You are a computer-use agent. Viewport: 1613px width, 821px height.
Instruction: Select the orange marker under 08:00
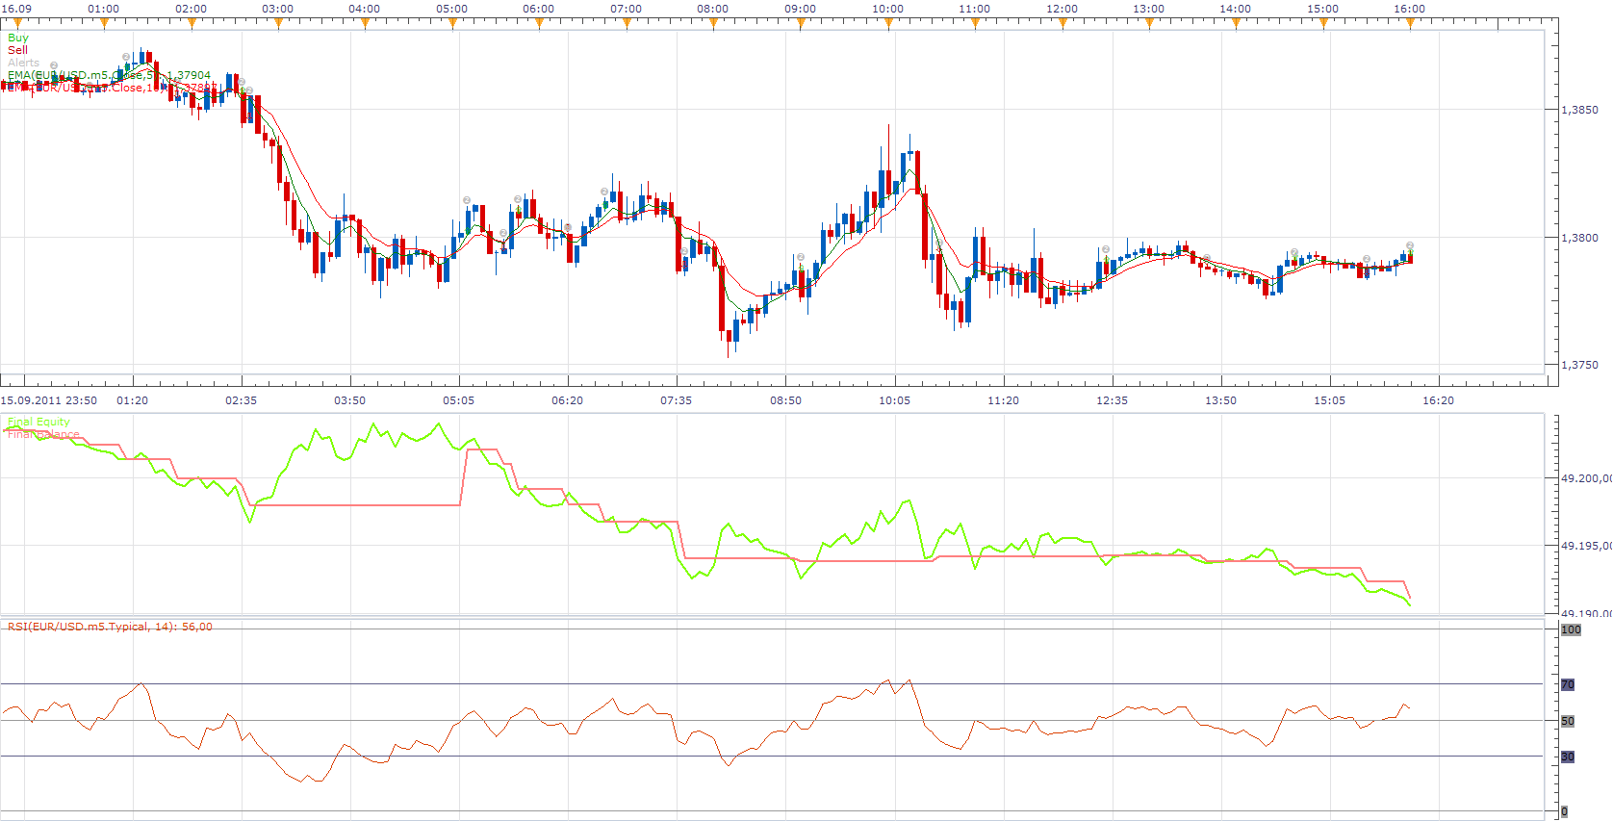[x=713, y=23]
